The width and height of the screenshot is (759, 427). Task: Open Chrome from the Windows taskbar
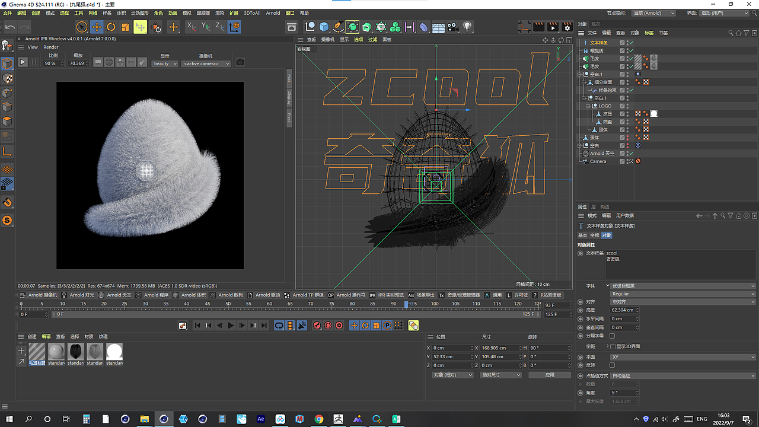tap(319, 419)
